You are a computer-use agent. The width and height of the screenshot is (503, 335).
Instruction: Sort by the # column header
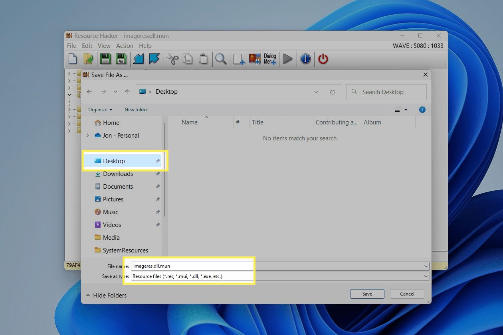click(238, 122)
